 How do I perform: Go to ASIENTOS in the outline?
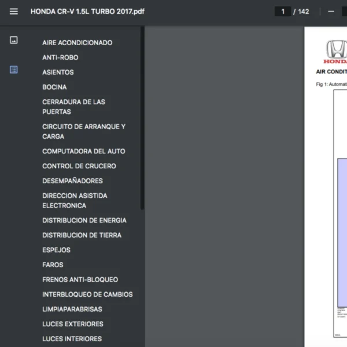click(58, 72)
